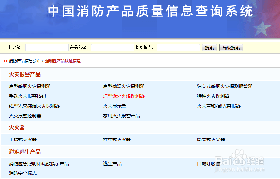Open 火灾声和/或光警报器 link
Screen dimensions: 280x179
point(219,106)
